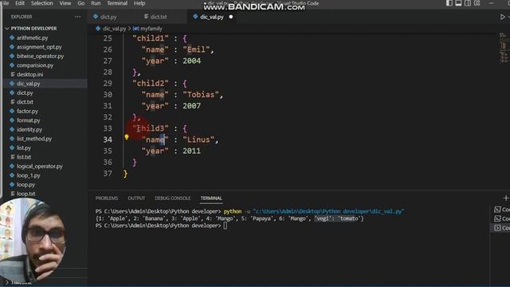Open customize layout icon
Image resolution: width=510 pixels, height=287 pixels.
477,3
